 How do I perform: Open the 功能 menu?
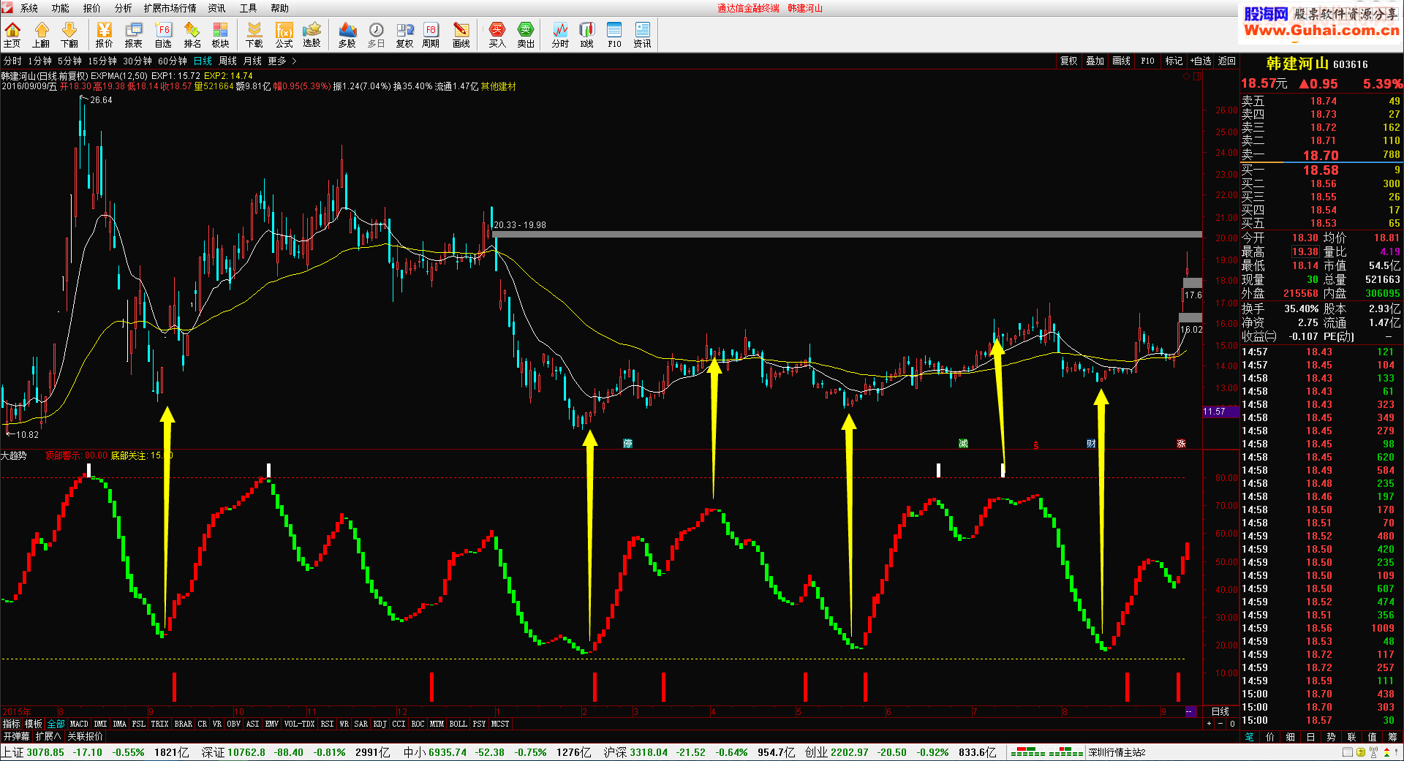pos(61,8)
